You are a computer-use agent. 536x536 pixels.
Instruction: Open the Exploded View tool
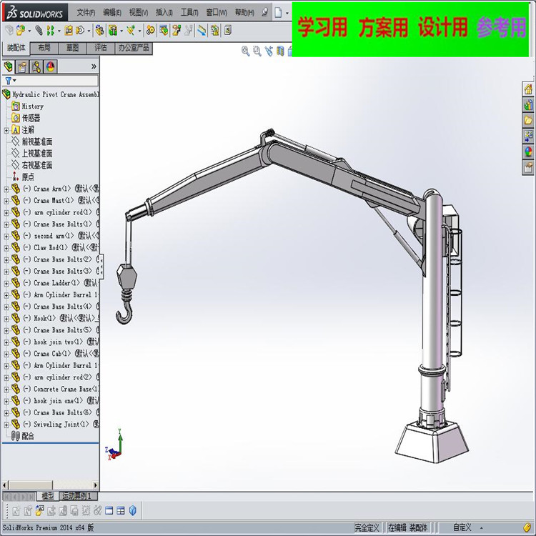[177, 31]
